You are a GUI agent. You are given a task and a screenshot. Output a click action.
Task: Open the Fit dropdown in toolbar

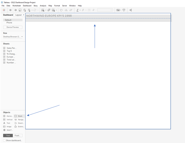pos(105,10)
